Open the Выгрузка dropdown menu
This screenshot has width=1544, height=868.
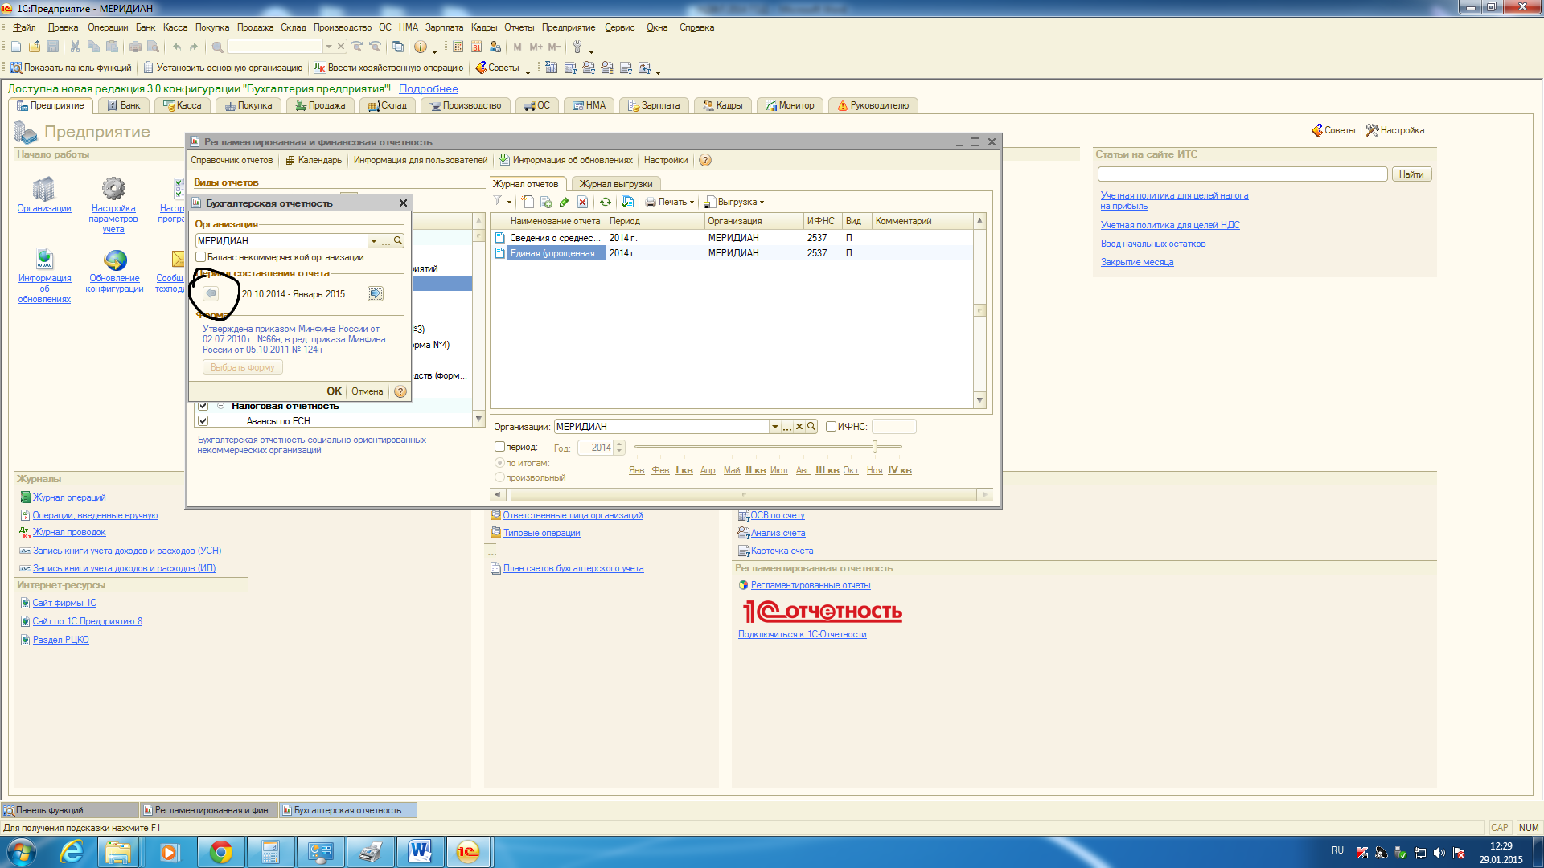736,202
